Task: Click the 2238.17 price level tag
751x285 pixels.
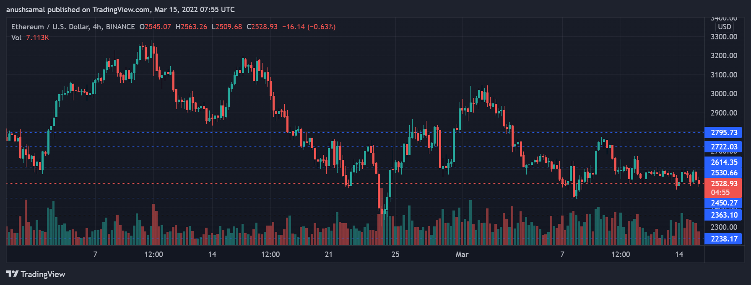Action: 724,239
